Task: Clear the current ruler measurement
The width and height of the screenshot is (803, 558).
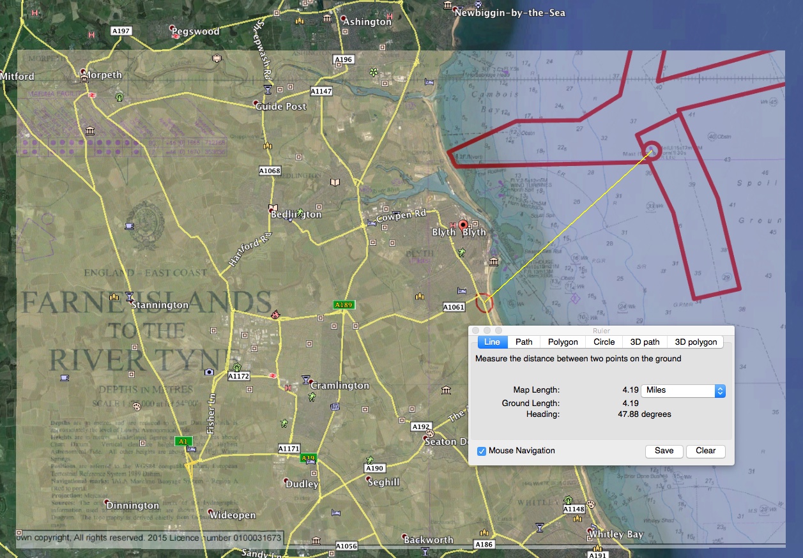Action: 705,451
